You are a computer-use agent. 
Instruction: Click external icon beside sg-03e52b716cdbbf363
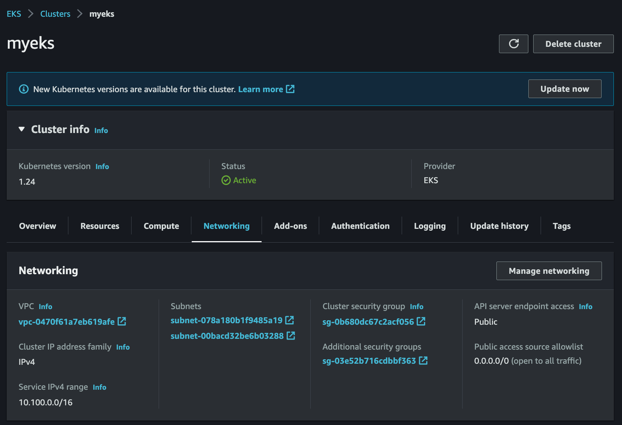(x=423, y=360)
